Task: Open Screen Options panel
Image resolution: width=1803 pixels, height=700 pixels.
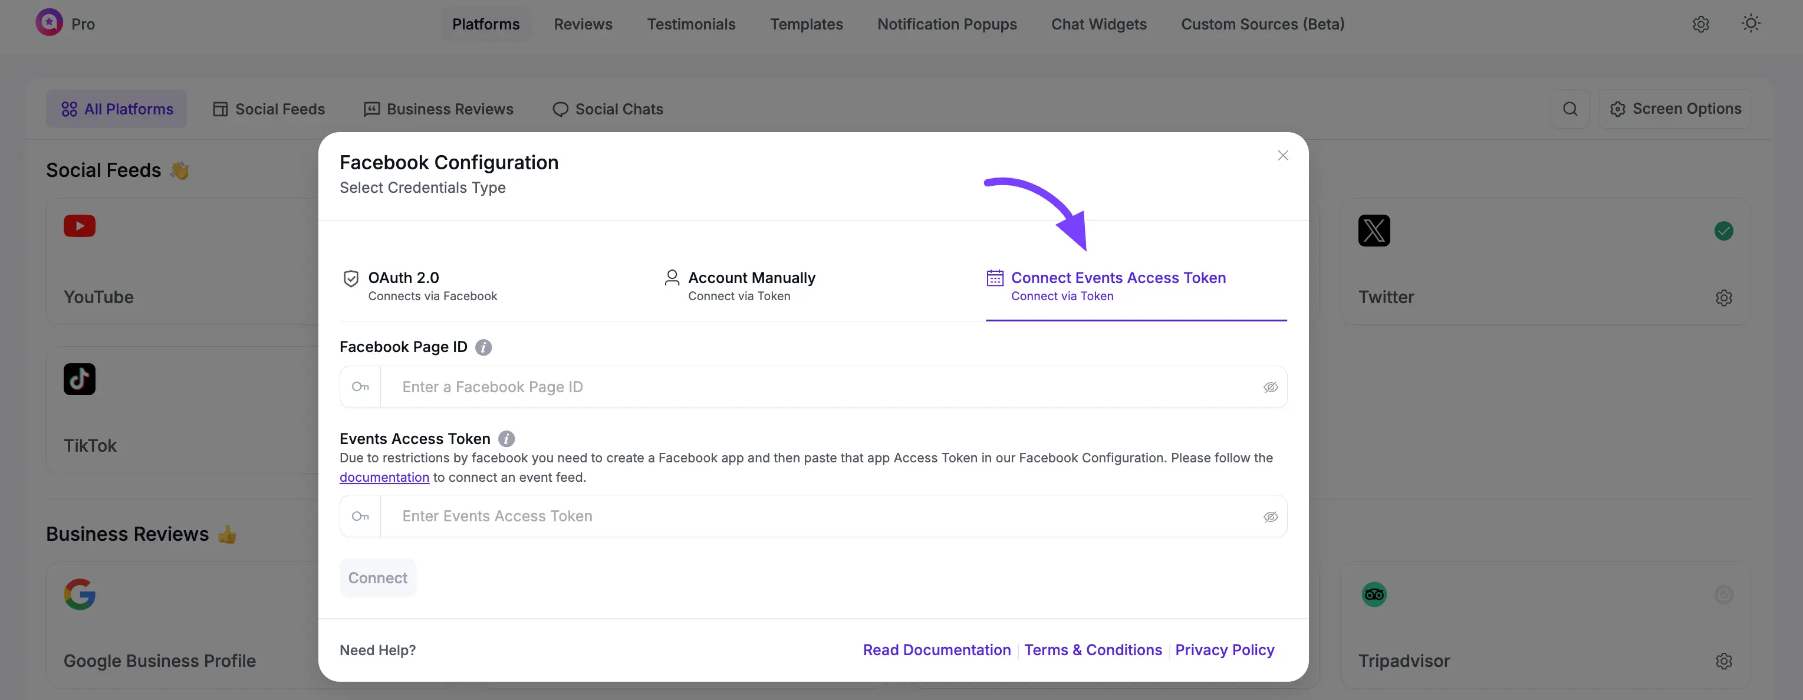Action: click(x=1675, y=109)
